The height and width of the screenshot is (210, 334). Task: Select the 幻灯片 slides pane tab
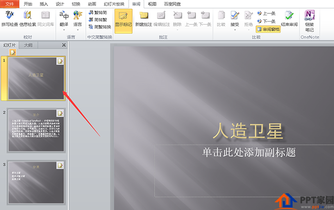click(x=10, y=45)
